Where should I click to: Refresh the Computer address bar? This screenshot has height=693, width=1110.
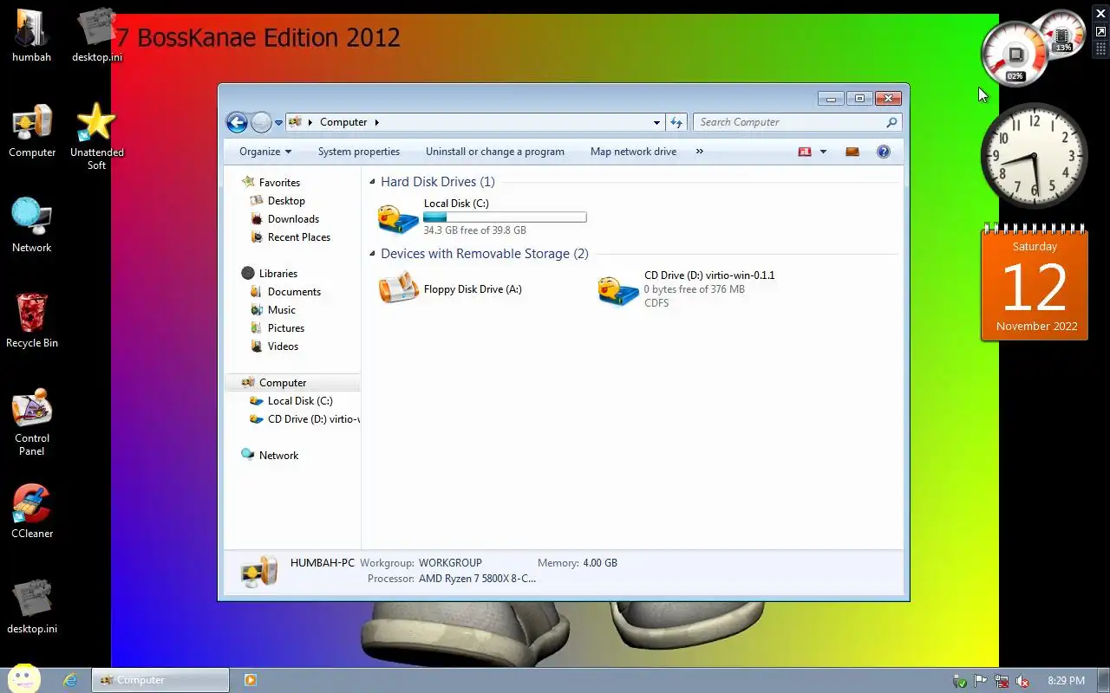pos(676,122)
